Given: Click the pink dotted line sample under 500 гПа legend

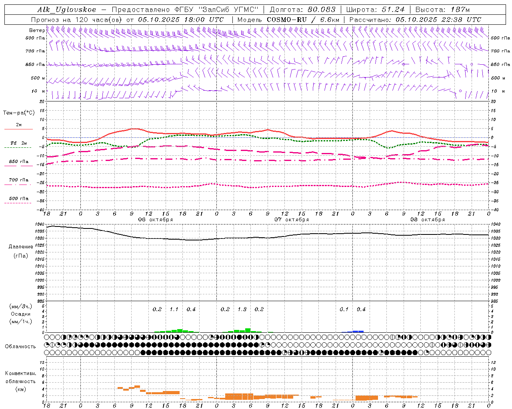Looking at the screenshot, I should [18, 203].
